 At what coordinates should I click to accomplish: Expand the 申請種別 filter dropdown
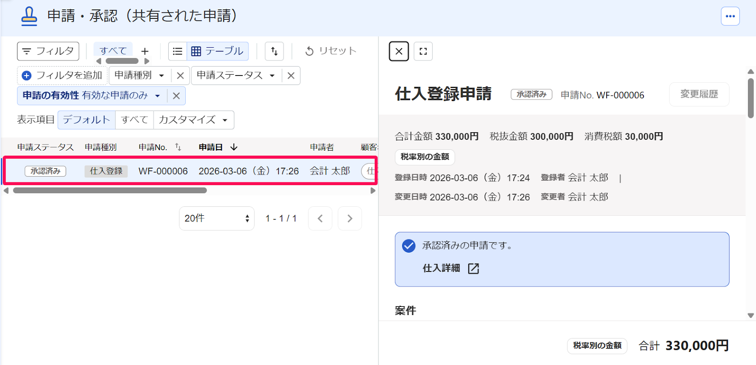[x=140, y=75]
